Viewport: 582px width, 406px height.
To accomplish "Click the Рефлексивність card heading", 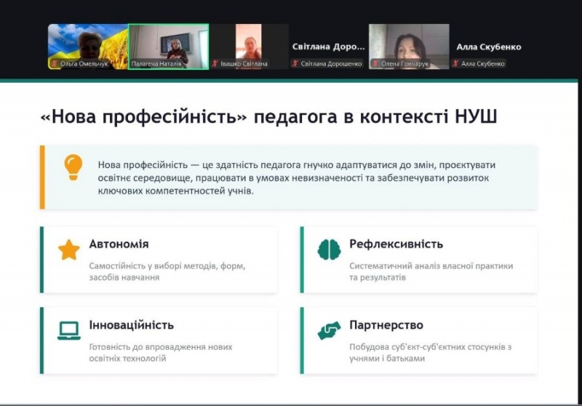I will 396,244.
